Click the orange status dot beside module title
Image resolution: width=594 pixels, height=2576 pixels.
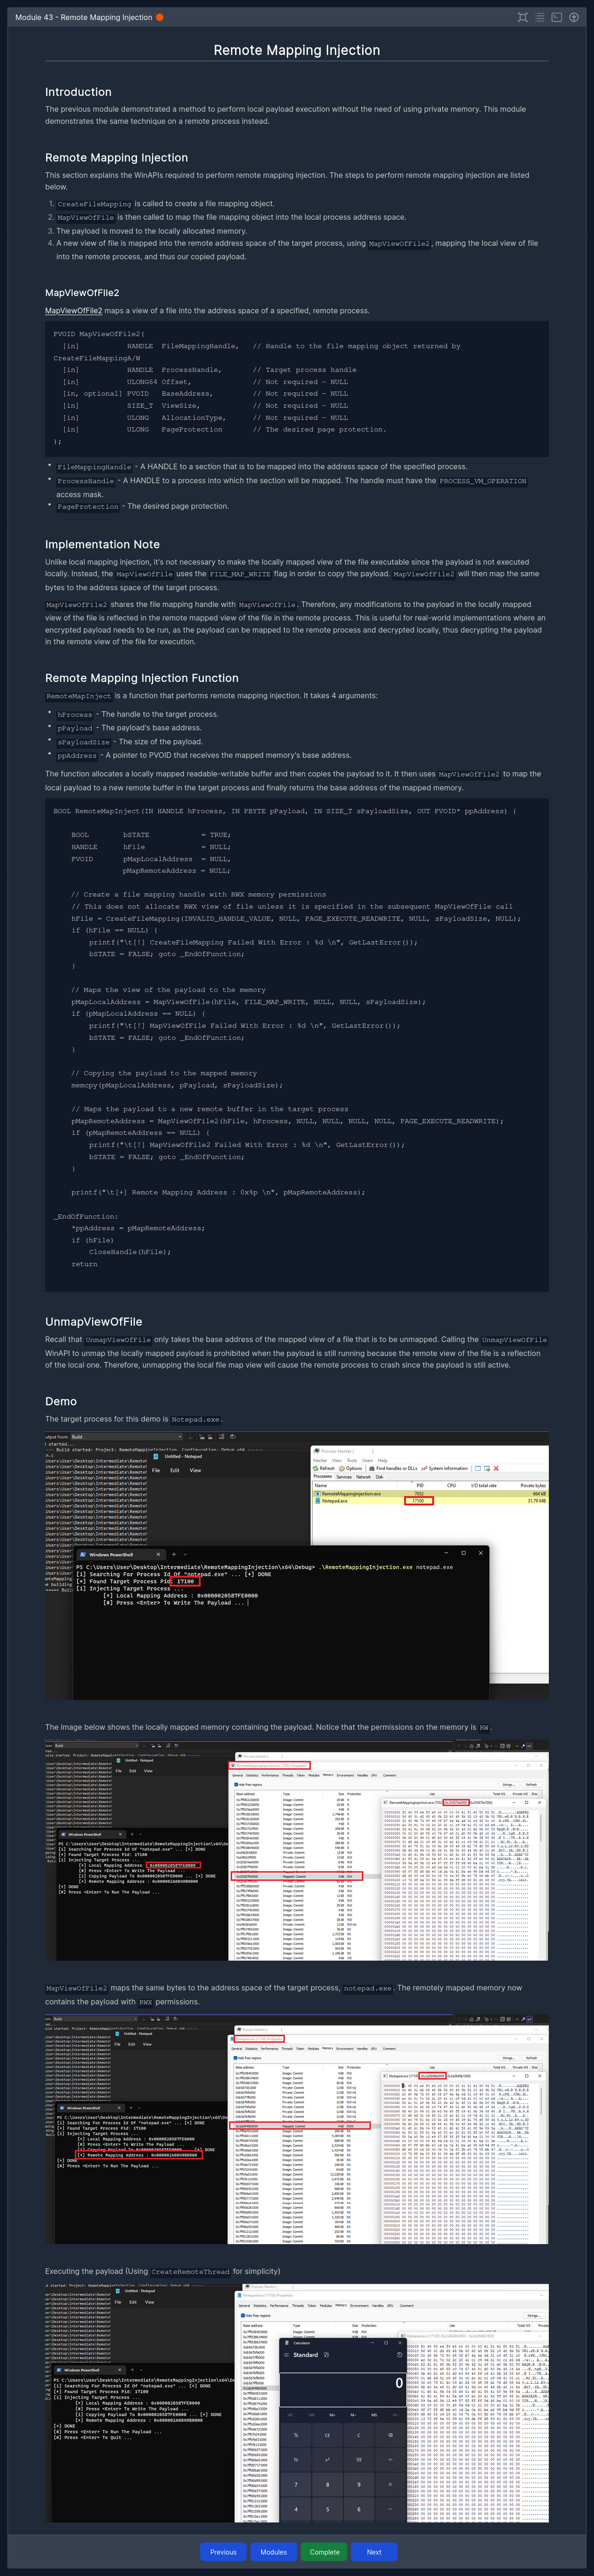pos(159,17)
